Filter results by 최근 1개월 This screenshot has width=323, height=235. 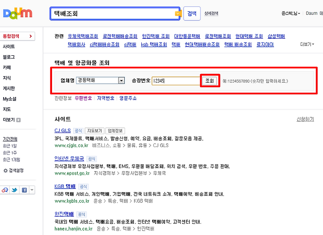[12, 160]
